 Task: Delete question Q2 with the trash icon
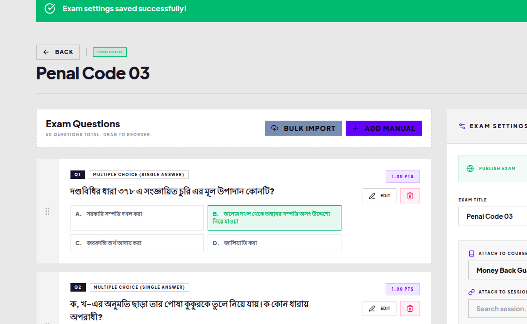click(x=410, y=309)
